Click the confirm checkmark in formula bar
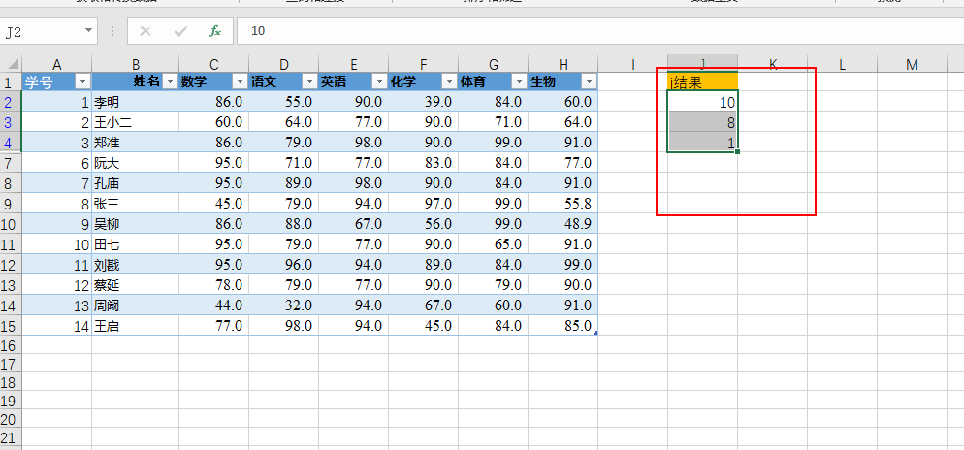This screenshot has width=964, height=450. 180,31
